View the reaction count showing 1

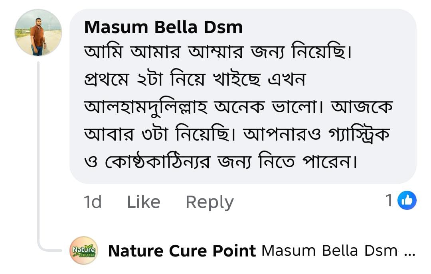tap(389, 201)
